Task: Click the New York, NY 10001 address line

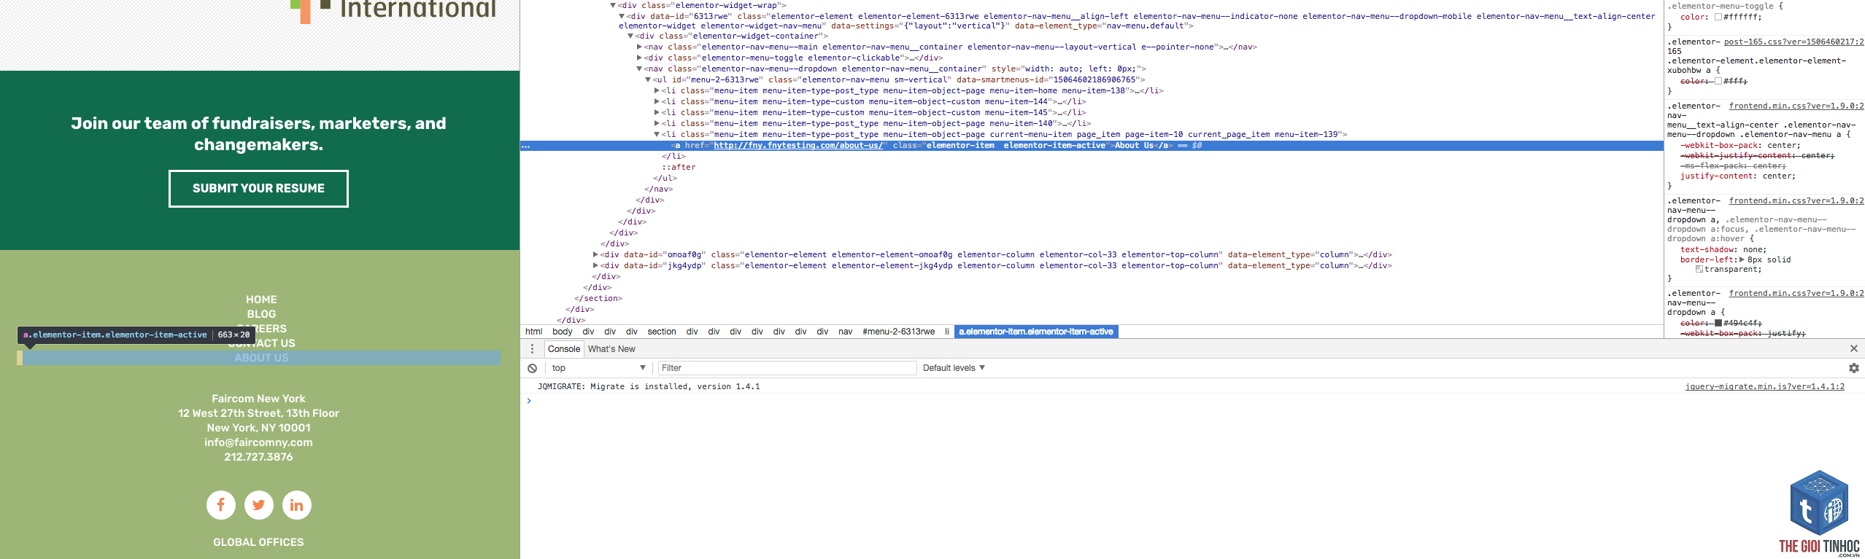Action: point(258,428)
